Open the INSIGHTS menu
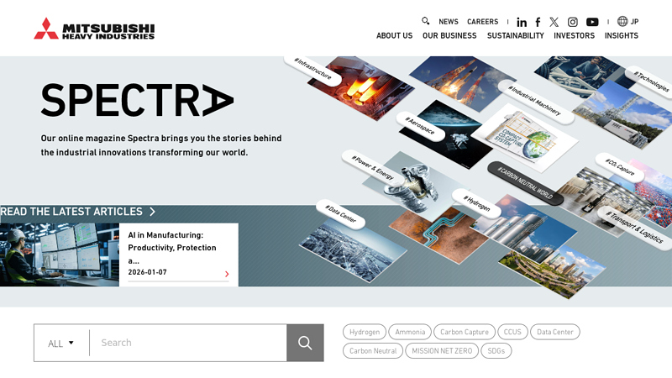Viewport: 672px width, 378px height. tap(622, 35)
